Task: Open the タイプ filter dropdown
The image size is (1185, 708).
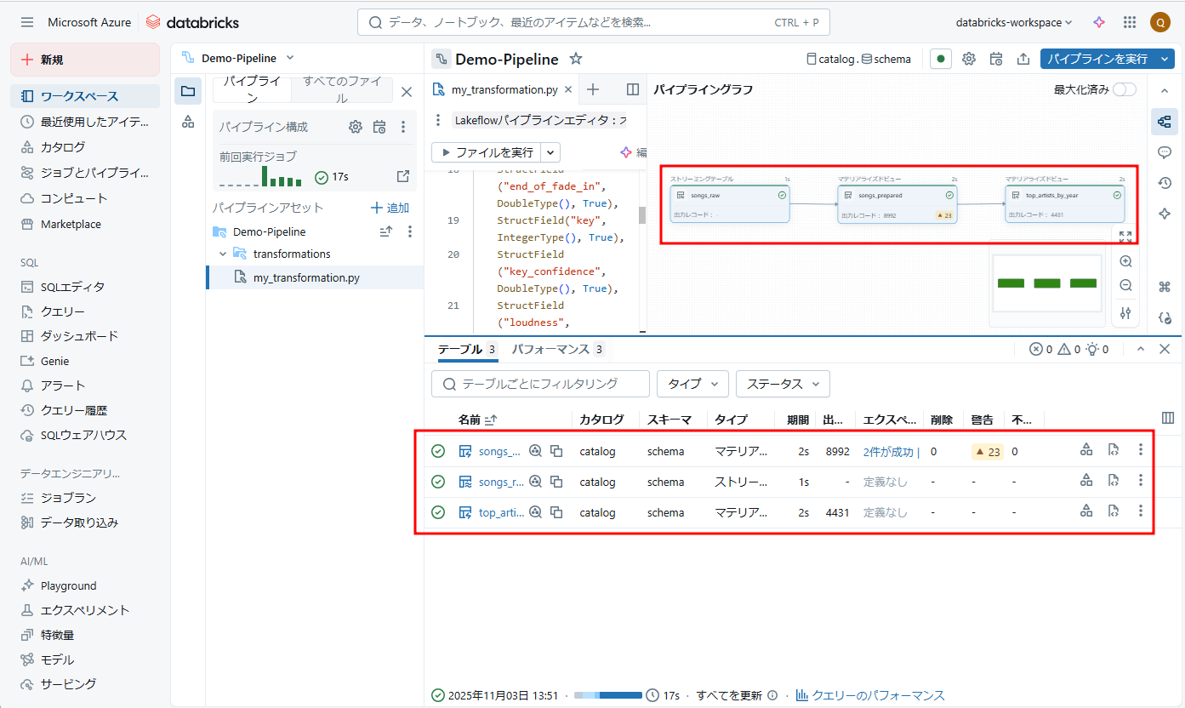Action: tap(692, 384)
